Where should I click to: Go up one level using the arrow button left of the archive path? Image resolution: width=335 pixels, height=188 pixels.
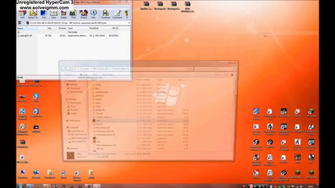(19, 23)
